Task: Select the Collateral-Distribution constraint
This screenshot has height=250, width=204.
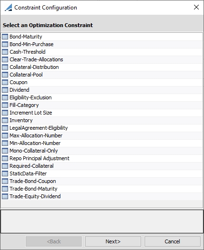Action: coord(102,67)
